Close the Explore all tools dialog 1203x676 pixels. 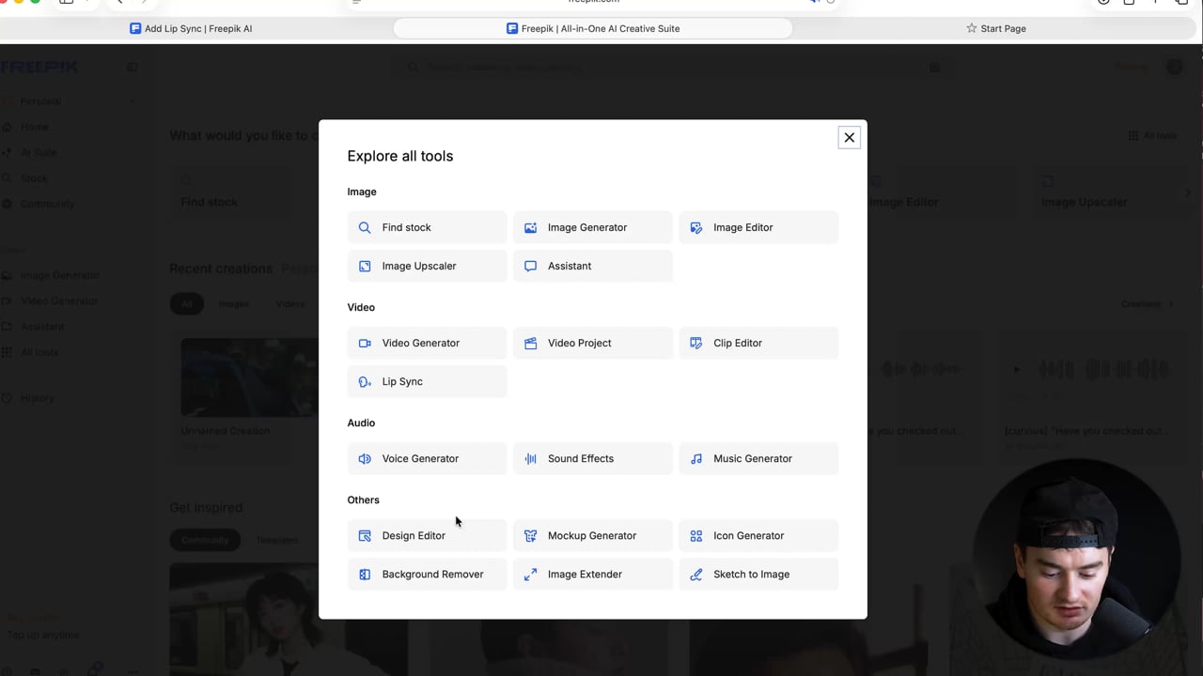pyautogui.click(x=849, y=137)
